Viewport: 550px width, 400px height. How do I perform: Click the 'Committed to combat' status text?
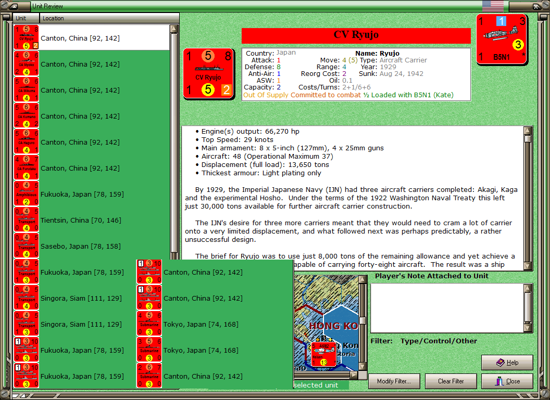(326, 95)
